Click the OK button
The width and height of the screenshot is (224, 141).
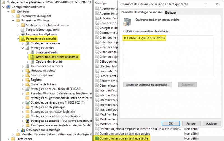[171, 123]
